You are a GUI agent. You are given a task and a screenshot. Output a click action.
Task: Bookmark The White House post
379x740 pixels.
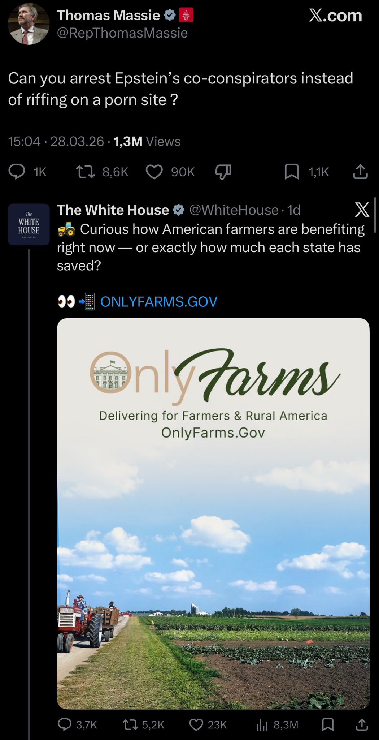pos(327,724)
